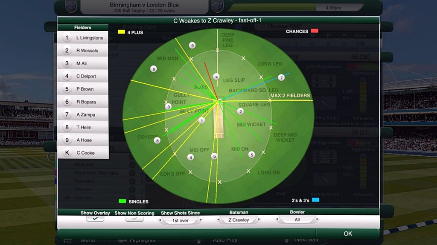Click right arrow of Bowler selector
Screen dimensions: 437x245
click(318, 219)
